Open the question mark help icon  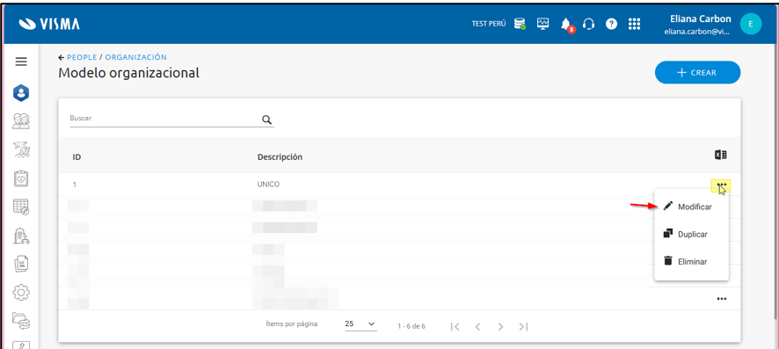[x=612, y=24]
